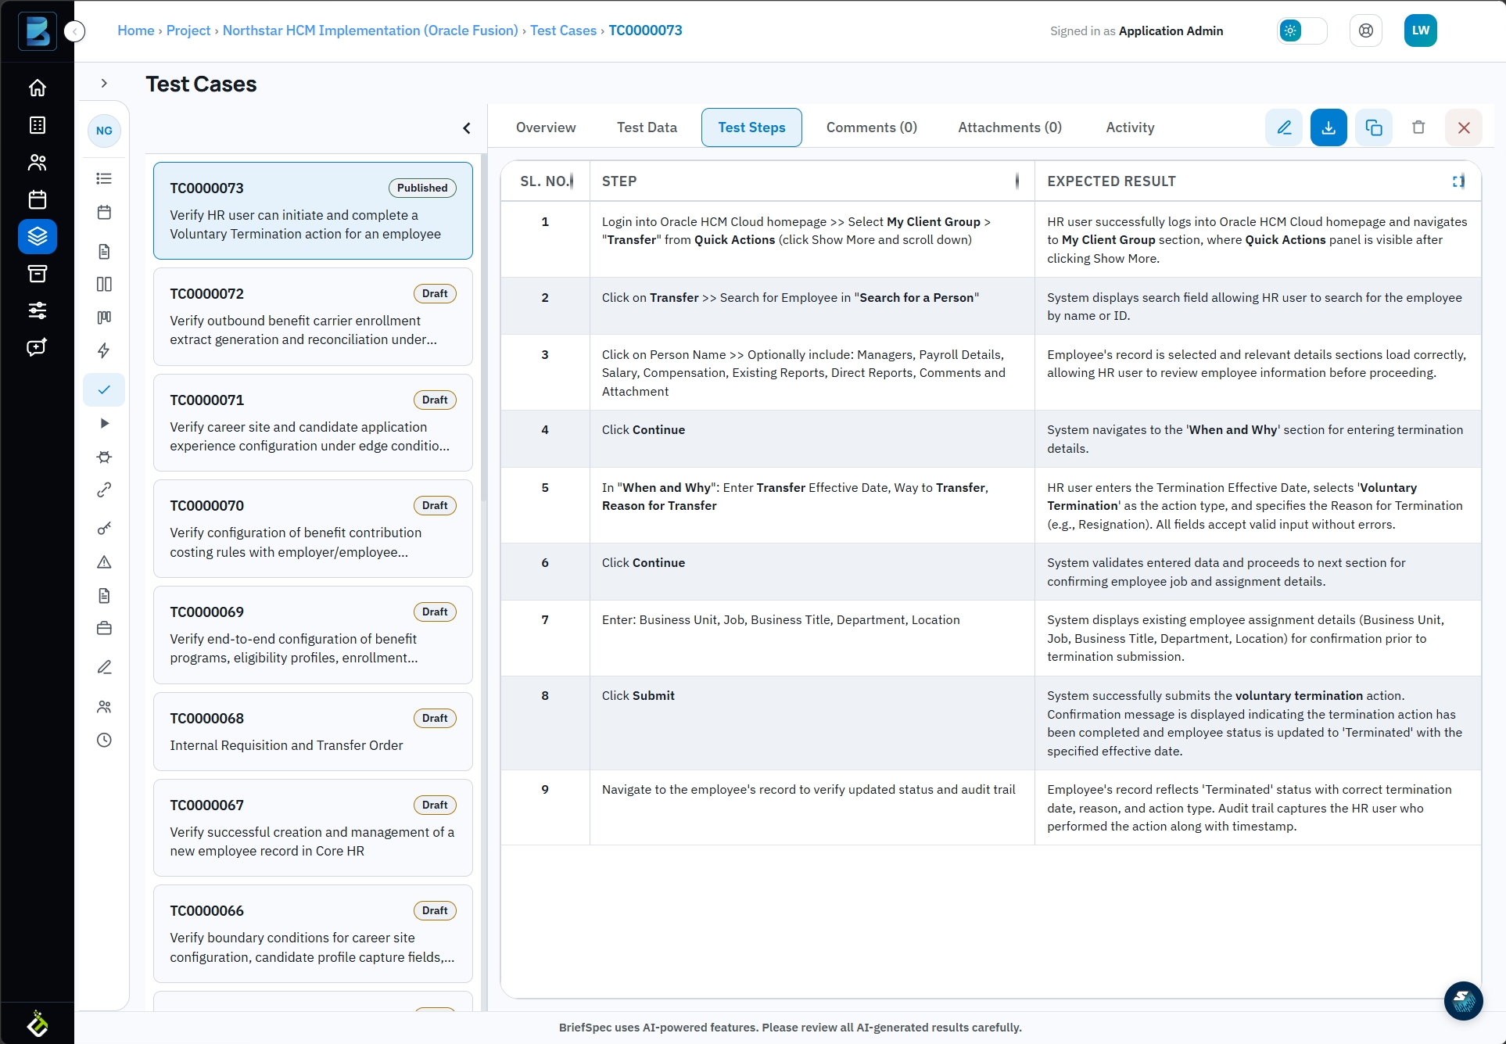Switch to the Overview tab
The height and width of the screenshot is (1044, 1506).
[x=546, y=127]
